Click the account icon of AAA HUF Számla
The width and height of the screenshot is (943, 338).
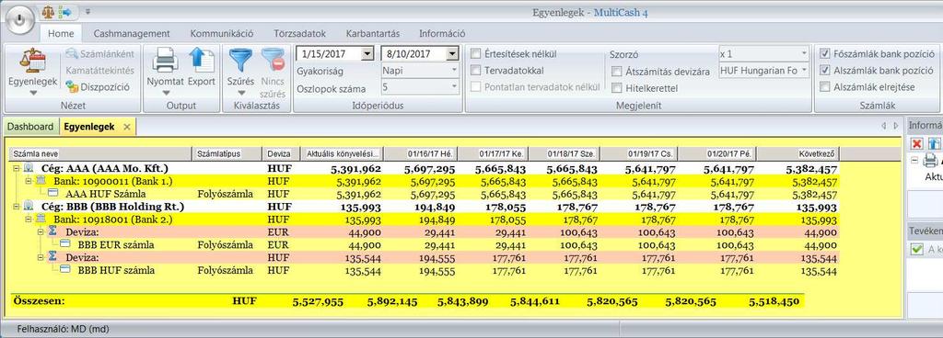(x=52, y=194)
